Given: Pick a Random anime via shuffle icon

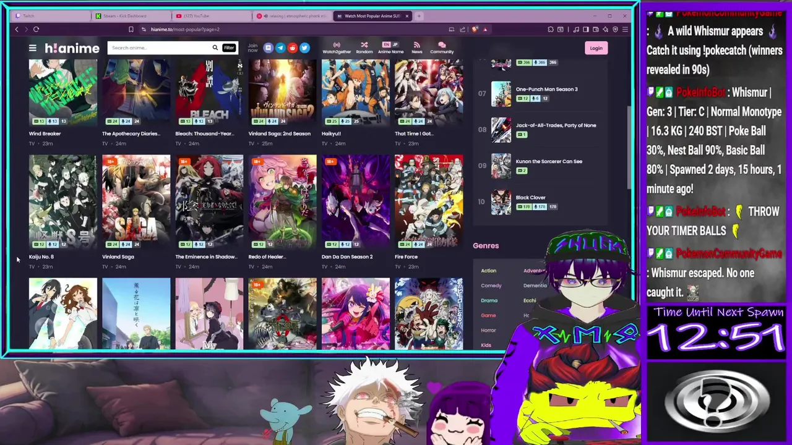Looking at the screenshot, I should [364, 48].
